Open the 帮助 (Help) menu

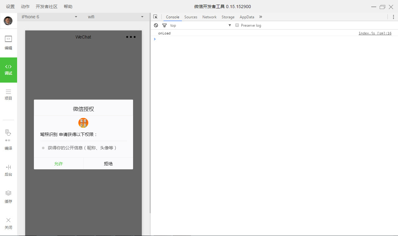click(68, 7)
